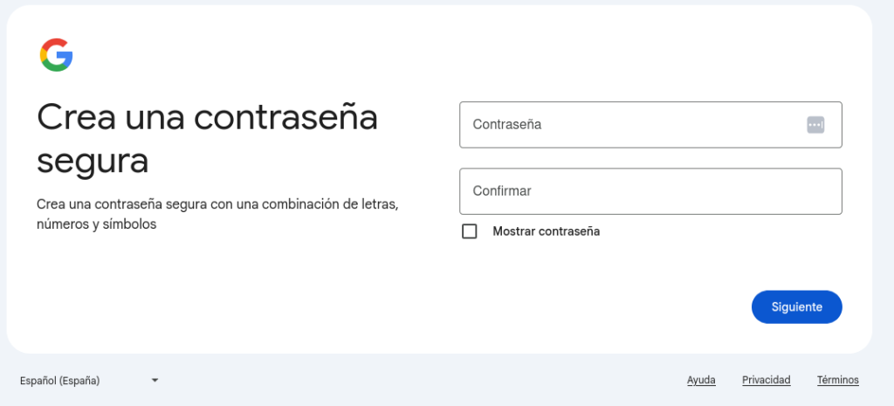Click the "Español (España)" language text
This screenshot has height=406, width=894.
[60, 381]
